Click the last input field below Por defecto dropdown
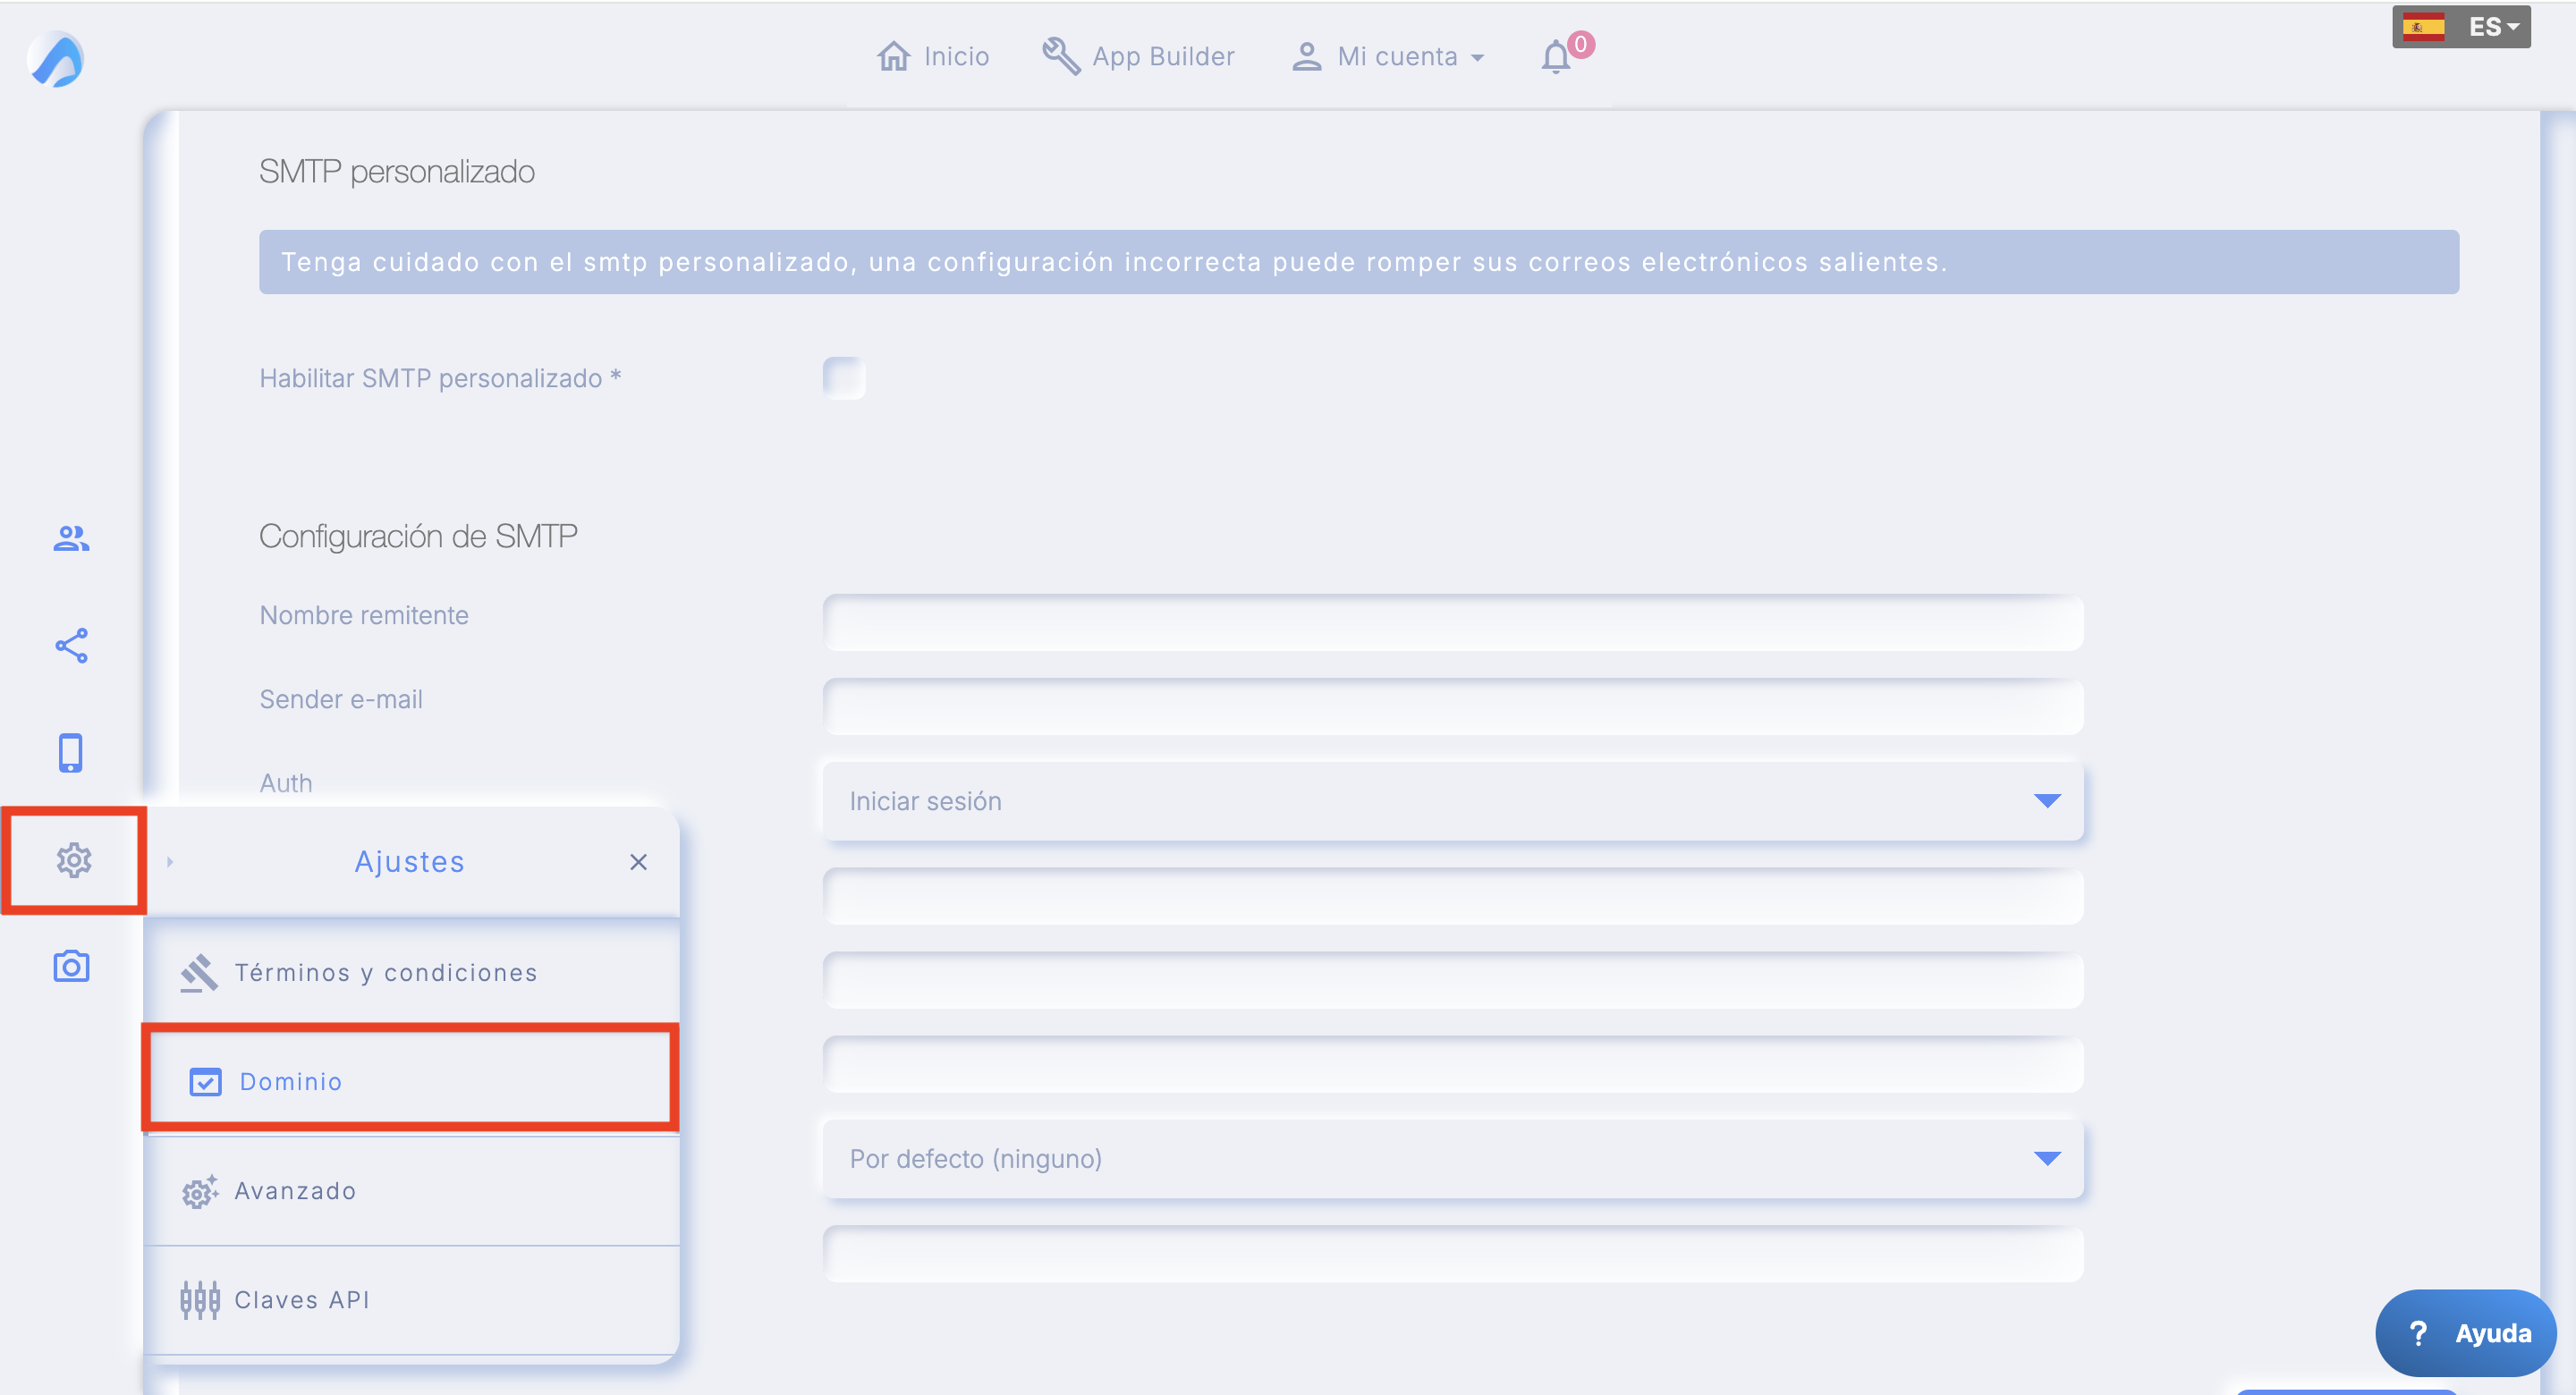 [1453, 1254]
